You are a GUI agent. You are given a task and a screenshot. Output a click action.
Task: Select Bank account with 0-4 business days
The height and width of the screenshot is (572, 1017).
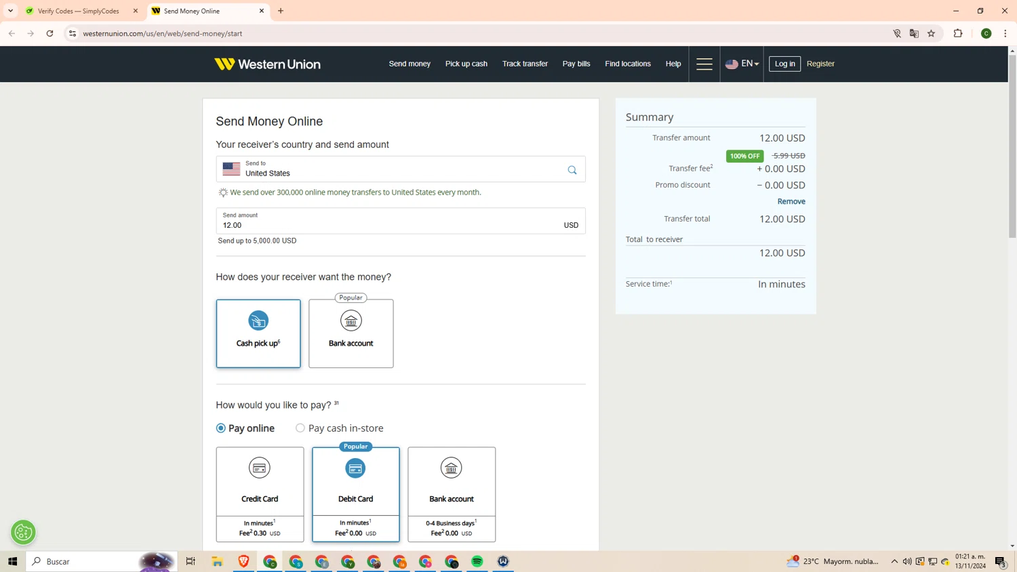click(x=452, y=494)
